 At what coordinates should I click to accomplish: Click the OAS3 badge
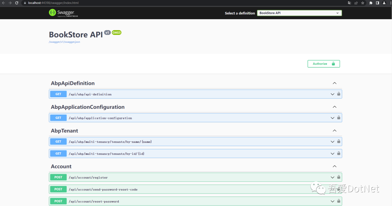[x=117, y=33]
